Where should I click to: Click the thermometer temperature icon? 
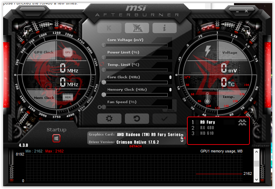pos(207,98)
